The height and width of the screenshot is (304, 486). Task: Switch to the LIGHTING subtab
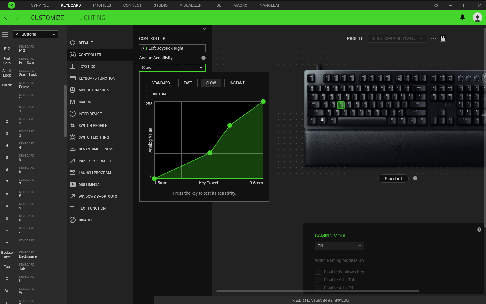coord(92,18)
